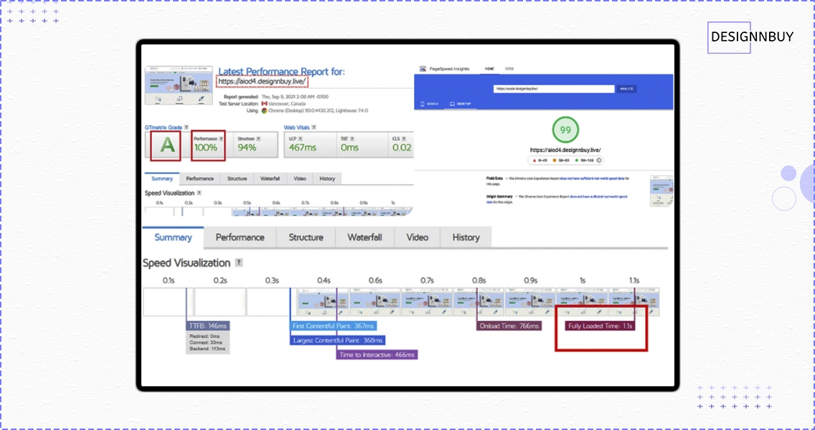
Task: Click the LCP 467ms value
Action: (x=303, y=148)
